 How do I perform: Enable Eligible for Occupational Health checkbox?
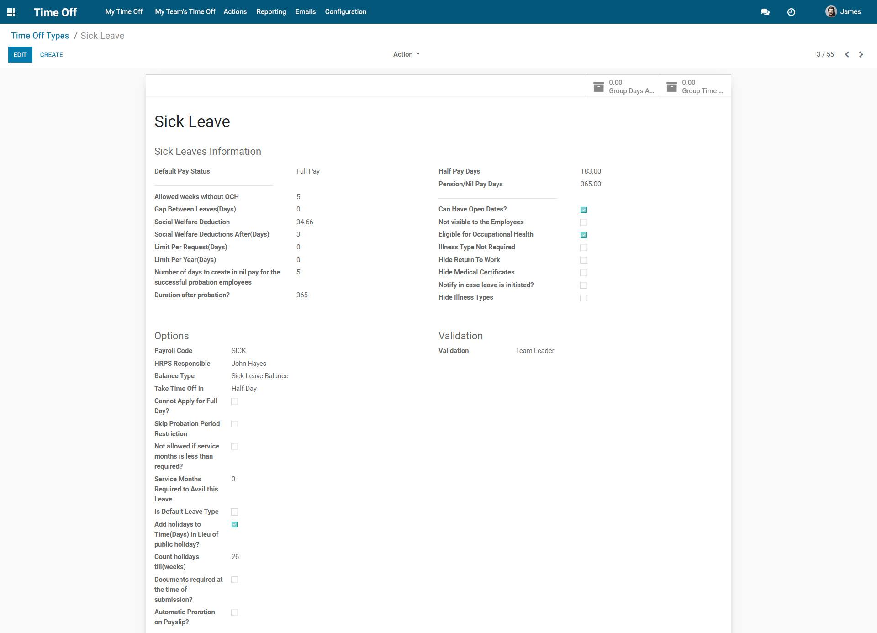point(584,235)
